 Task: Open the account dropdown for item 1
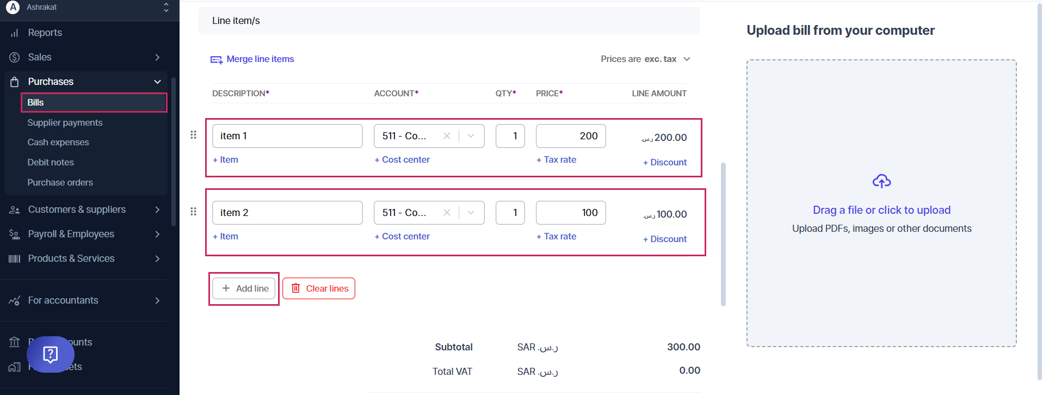471,136
